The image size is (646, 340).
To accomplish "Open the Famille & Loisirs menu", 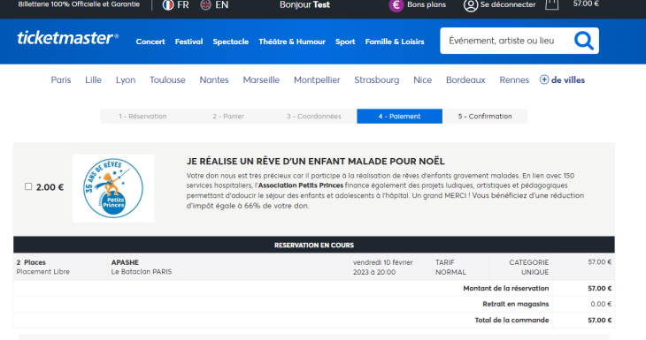I will (x=395, y=42).
